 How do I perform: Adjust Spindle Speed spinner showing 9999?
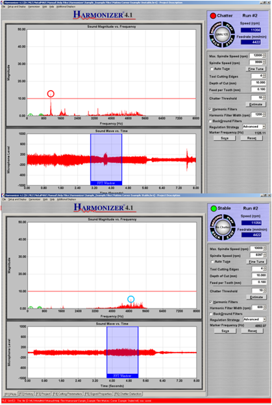point(264,62)
